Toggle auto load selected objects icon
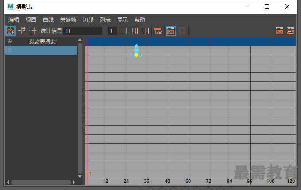301x190 pixels. 171,31
